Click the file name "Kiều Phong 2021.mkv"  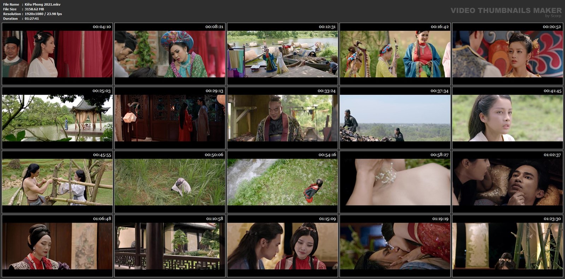point(42,4)
